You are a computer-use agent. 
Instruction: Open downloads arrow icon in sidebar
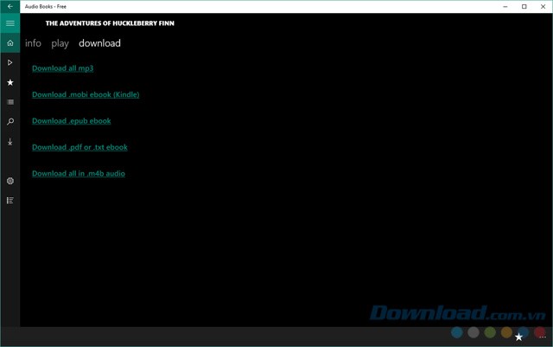pyautogui.click(x=10, y=142)
